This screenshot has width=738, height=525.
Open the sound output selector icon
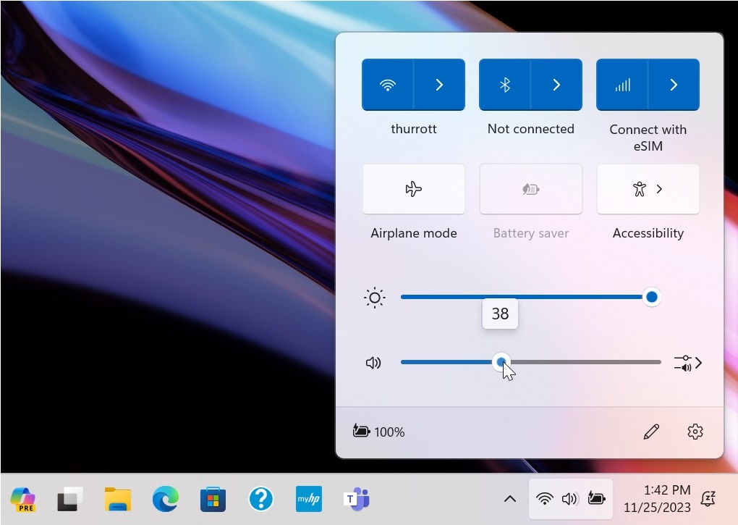(687, 363)
